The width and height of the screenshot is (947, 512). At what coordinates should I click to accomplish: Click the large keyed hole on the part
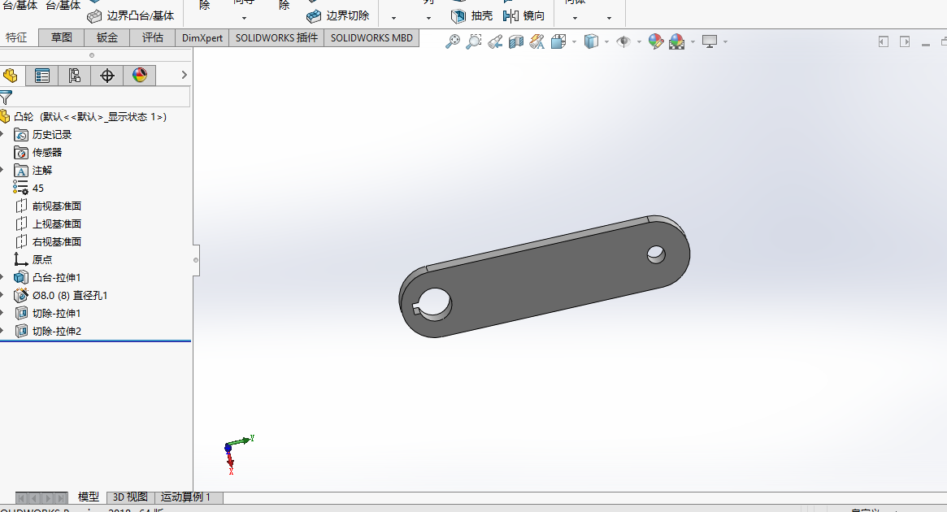(x=433, y=303)
